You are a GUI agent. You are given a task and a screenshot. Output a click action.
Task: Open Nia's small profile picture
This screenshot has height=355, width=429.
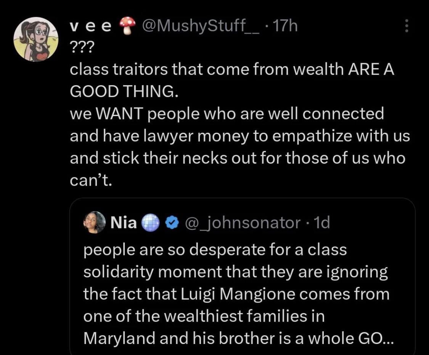pos(95,222)
